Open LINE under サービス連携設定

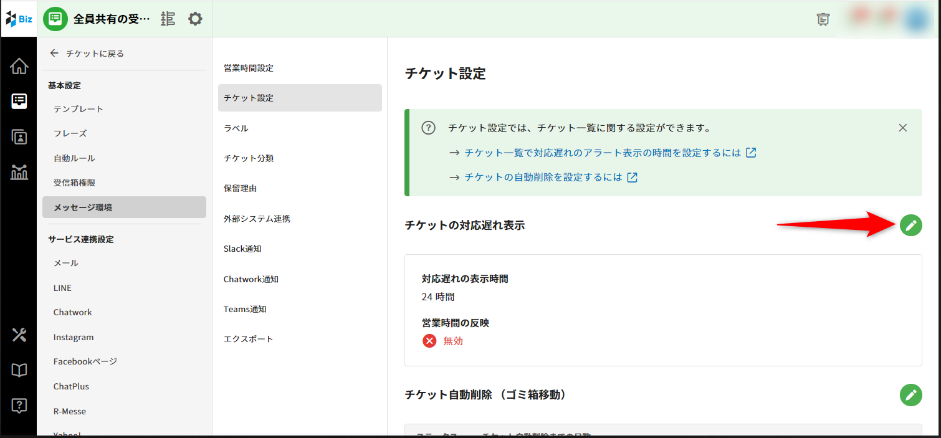(x=62, y=288)
